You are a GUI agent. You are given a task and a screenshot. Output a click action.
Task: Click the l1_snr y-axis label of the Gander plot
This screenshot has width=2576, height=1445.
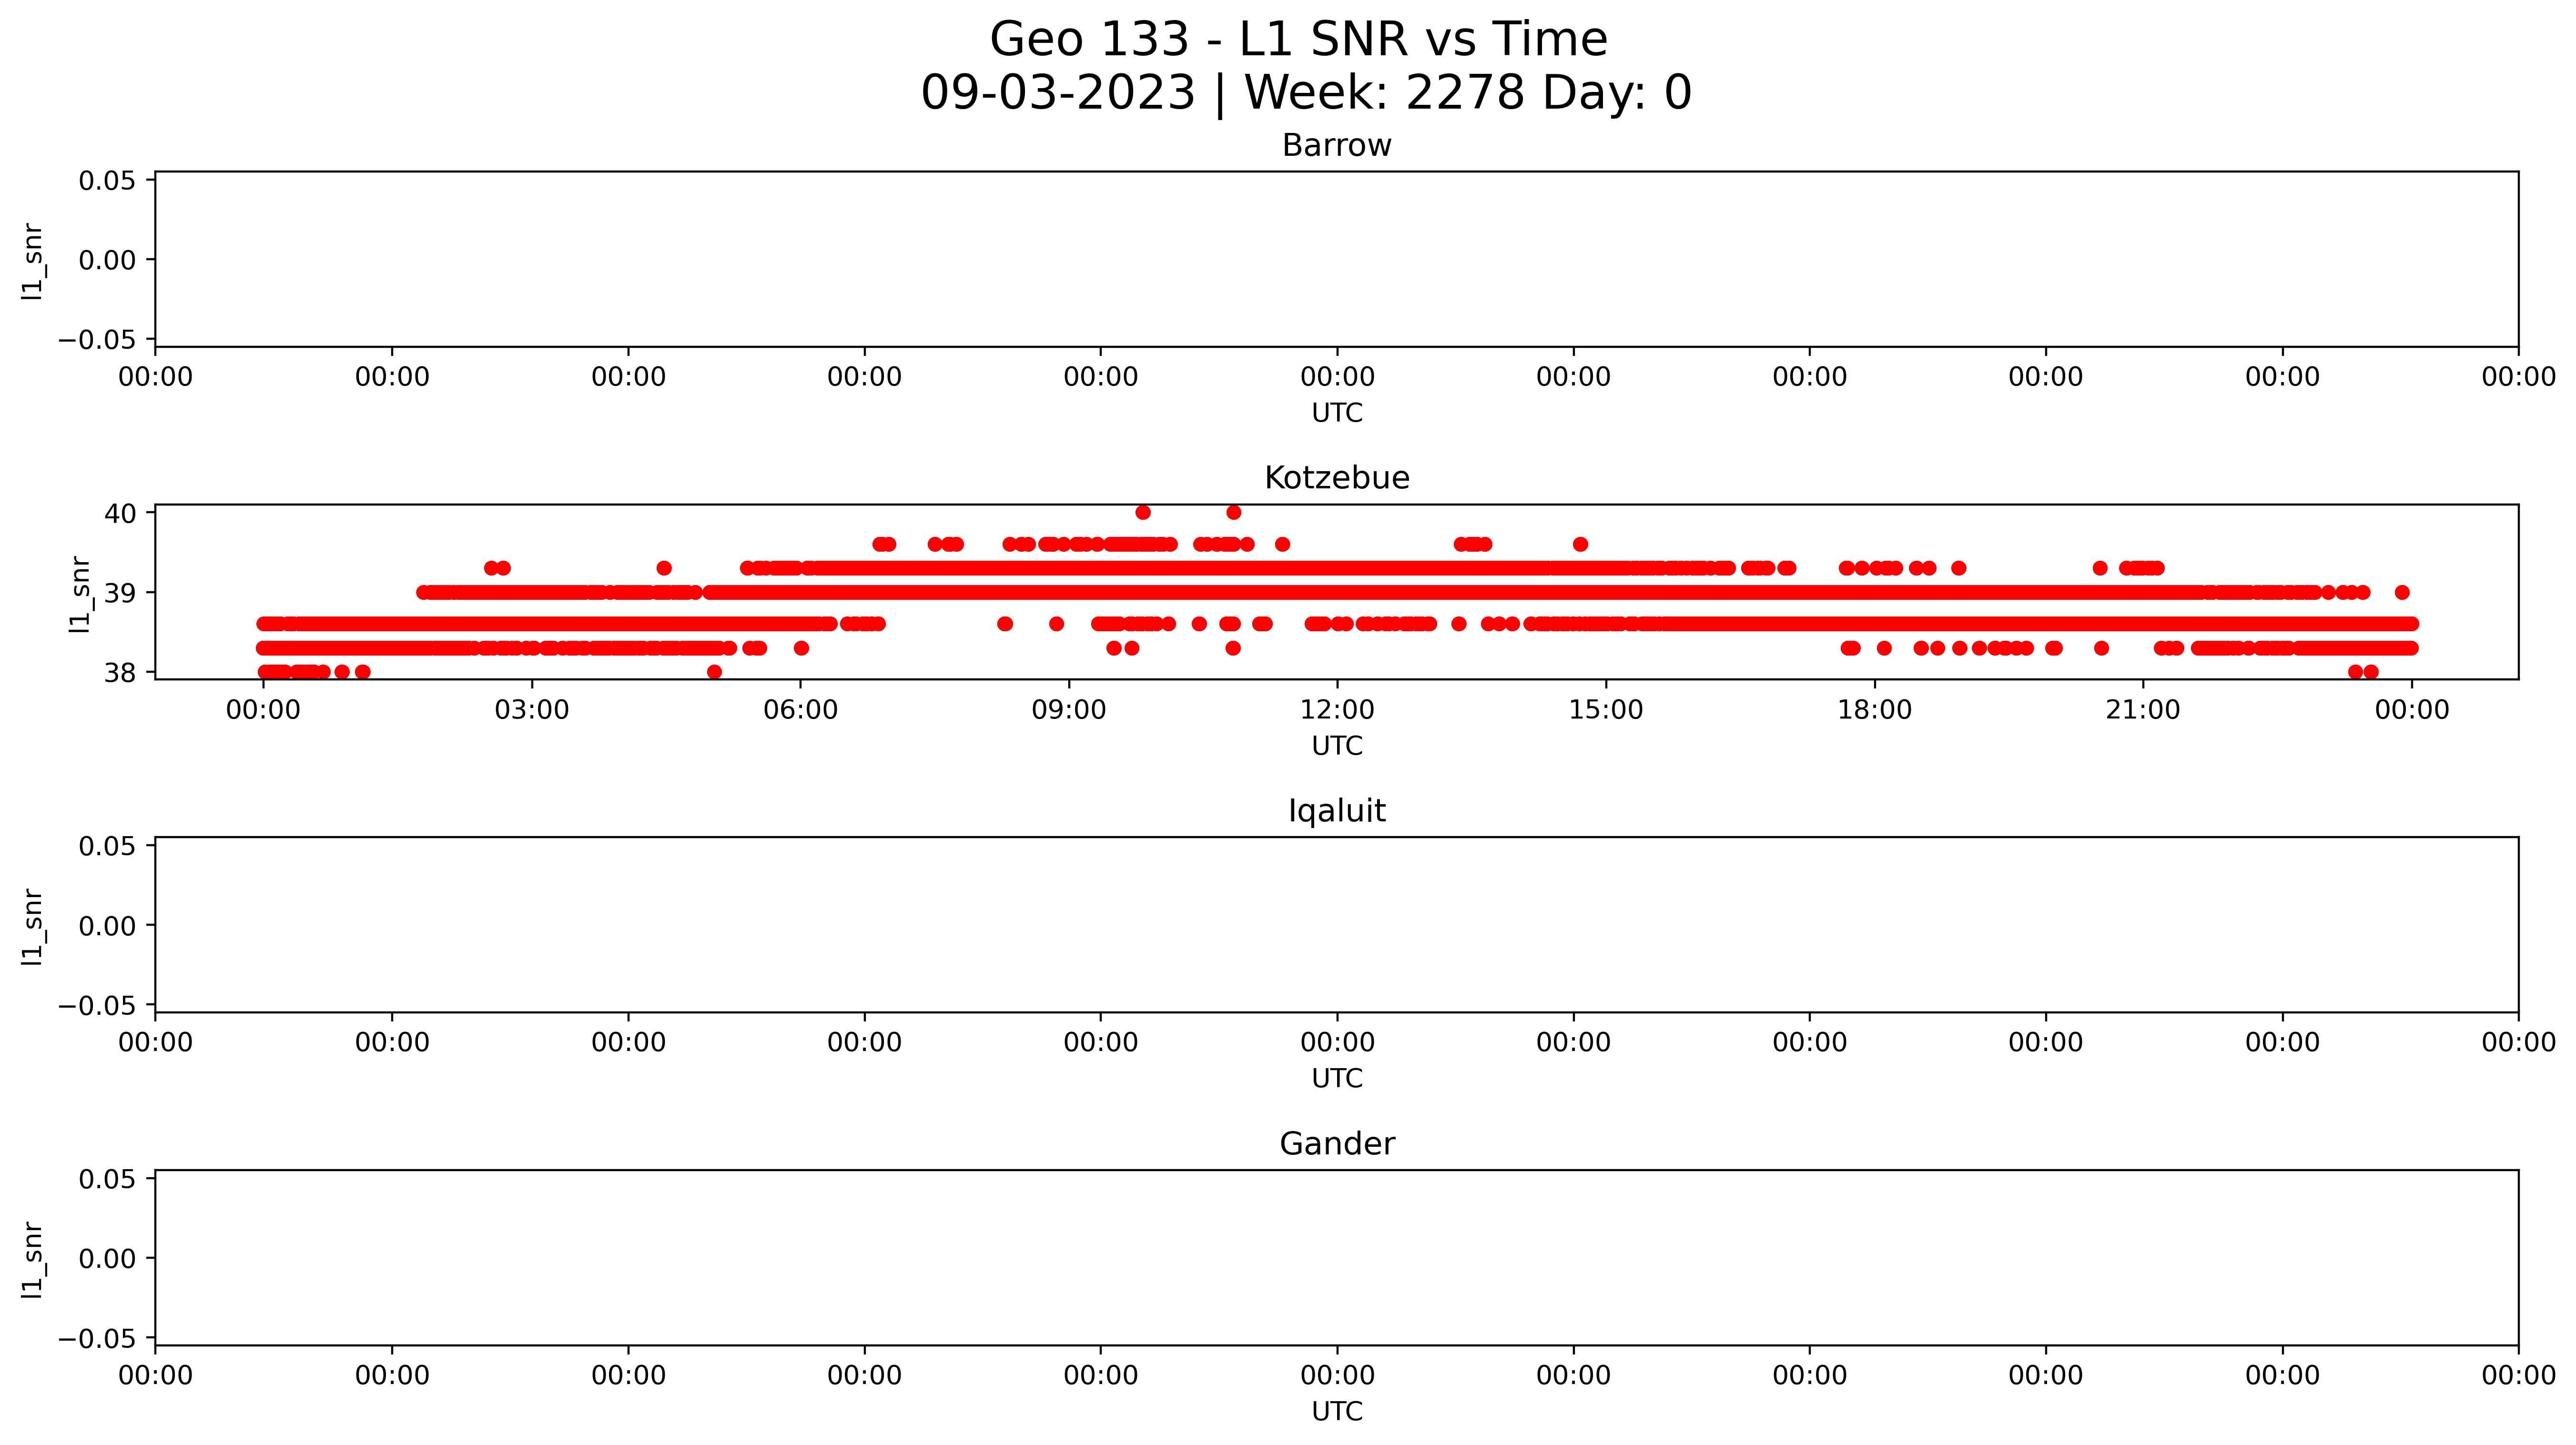click(x=32, y=1259)
